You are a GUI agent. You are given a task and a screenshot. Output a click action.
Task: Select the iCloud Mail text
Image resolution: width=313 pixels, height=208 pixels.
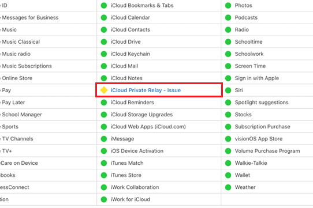click(x=124, y=66)
